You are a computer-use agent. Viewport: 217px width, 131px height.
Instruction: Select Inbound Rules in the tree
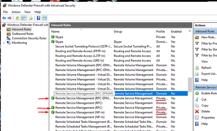tap(21, 29)
